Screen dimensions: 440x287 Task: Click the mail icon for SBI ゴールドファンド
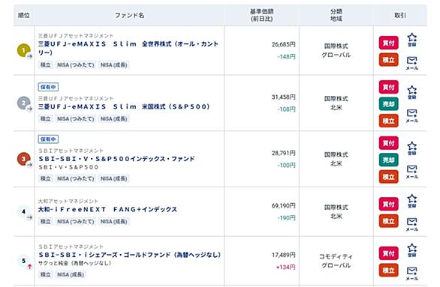[411, 274]
